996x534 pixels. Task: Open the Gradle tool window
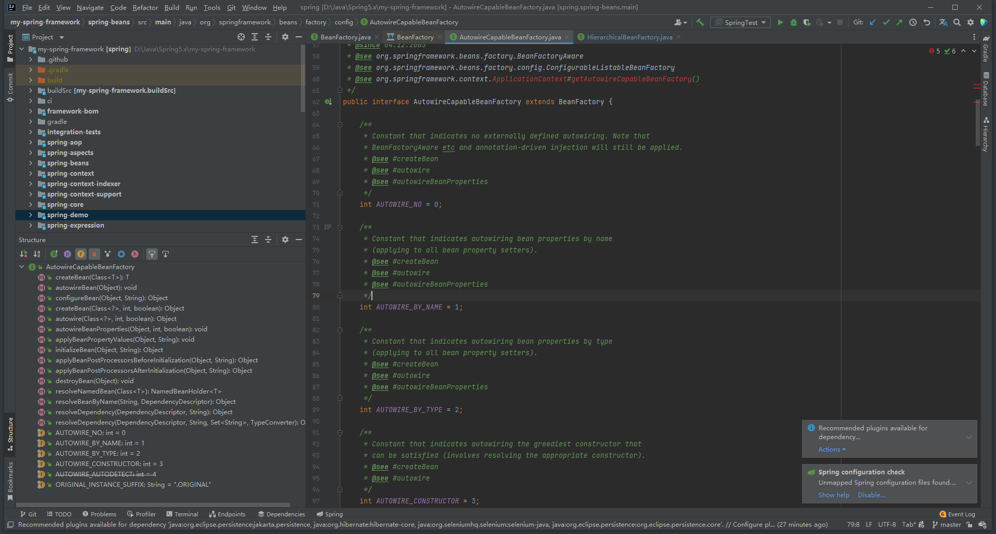[x=986, y=48]
